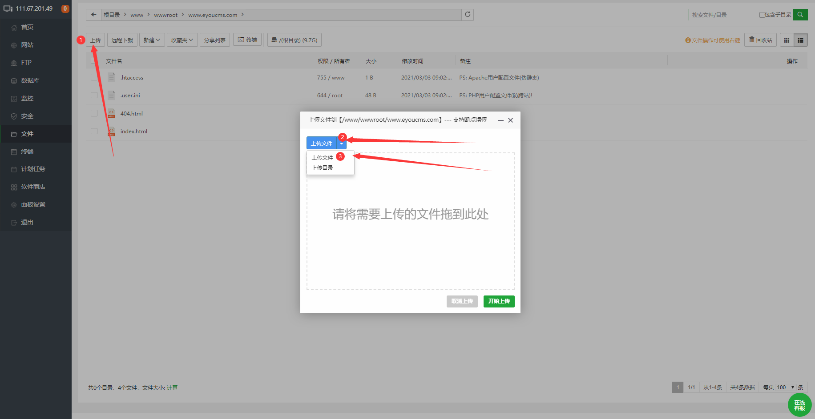Image resolution: width=815 pixels, height=419 pixels.
Task: Expand the upload file dropdown arrow
Action: pos(342,143)
